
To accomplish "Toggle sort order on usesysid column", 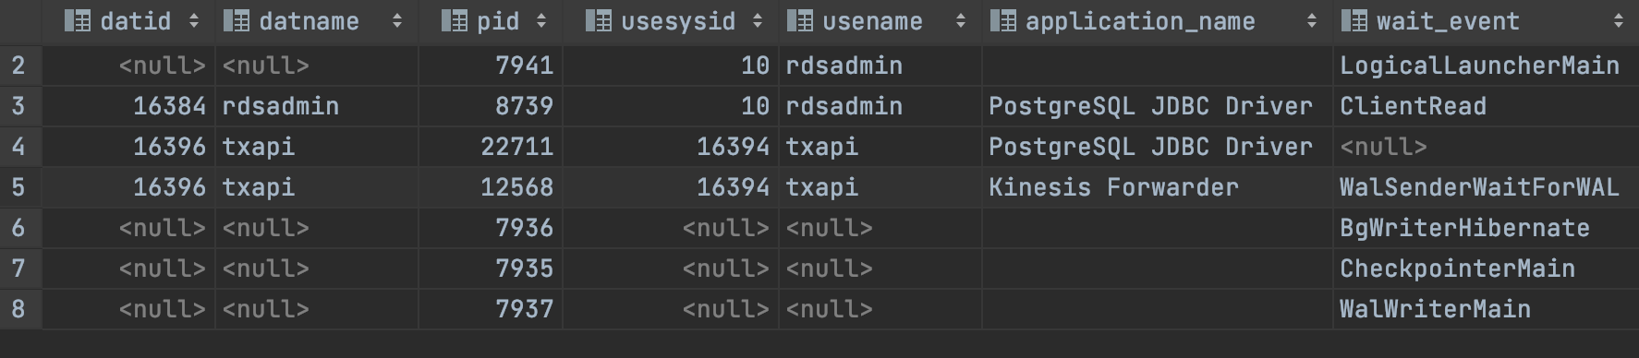I will [x=757, y=21].
